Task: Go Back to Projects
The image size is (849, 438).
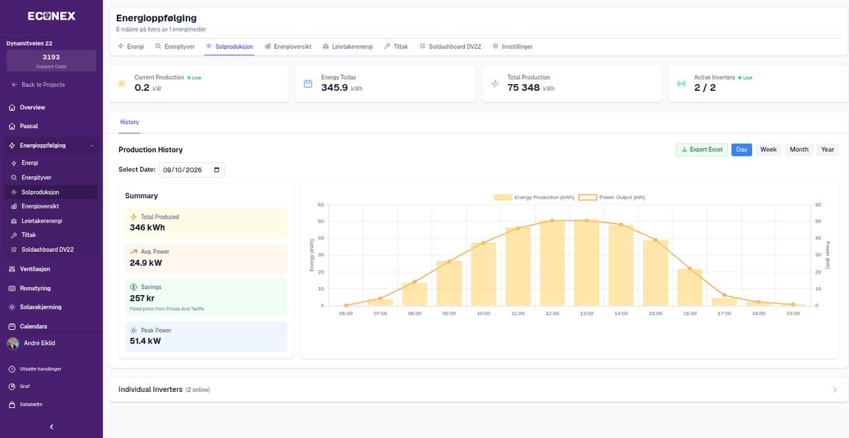Action: point(38,85)
